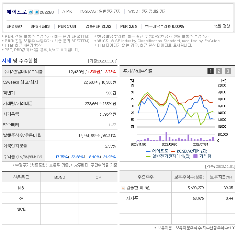Click the EPS 697 value

point(14,26)
